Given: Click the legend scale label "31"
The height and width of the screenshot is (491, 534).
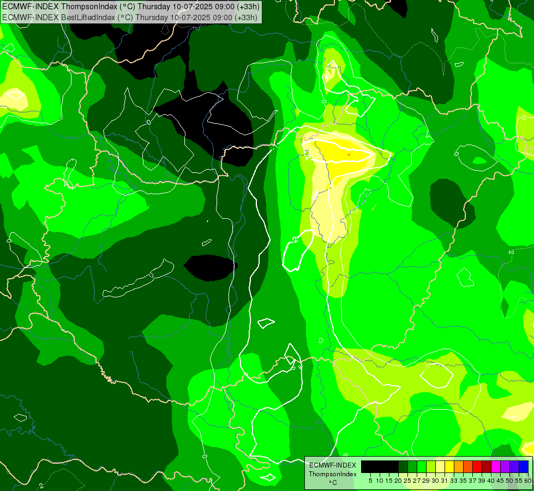Looking at the screenshot, I should [x=445, y=481].
